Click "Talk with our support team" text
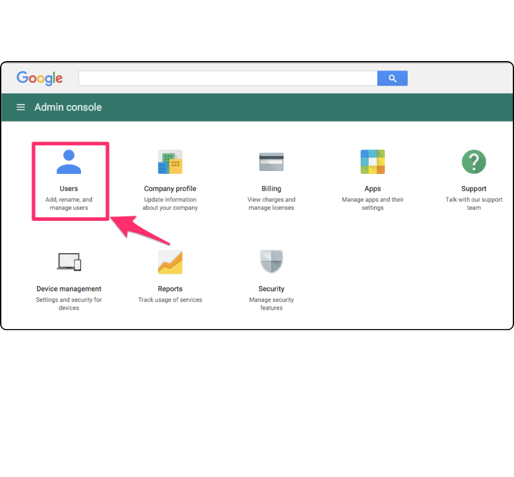Viewport: 514px width, 477px height. tap(473, 204)
